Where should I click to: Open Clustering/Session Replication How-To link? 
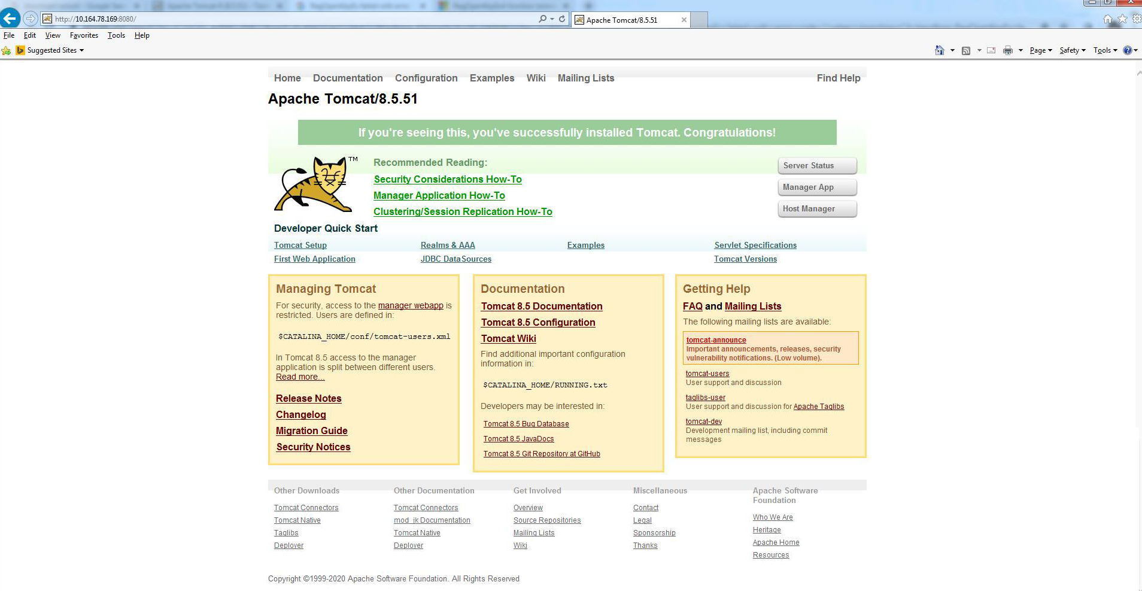(463, 211)
